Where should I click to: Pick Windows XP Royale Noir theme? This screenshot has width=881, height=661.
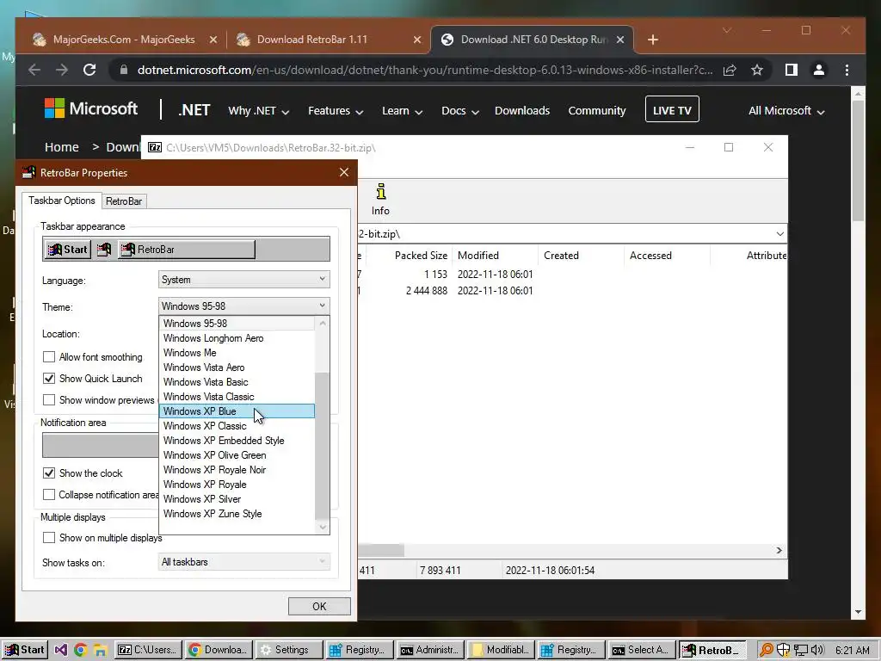click(237, 470)
